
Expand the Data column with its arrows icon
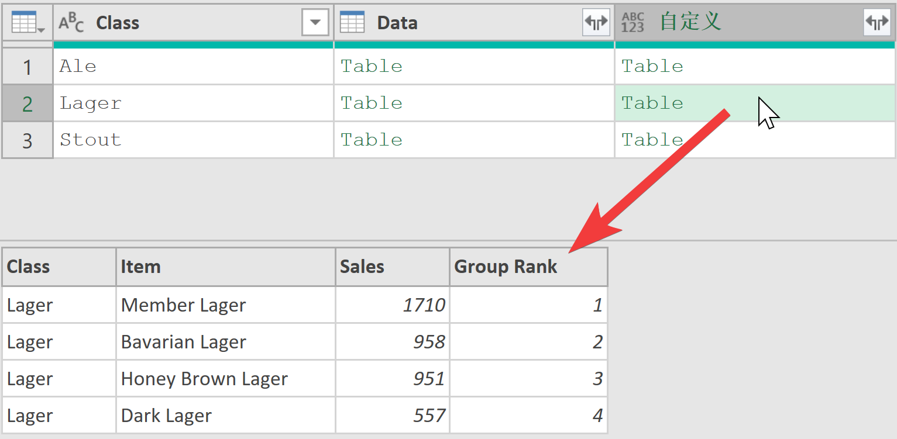(596, 23)
